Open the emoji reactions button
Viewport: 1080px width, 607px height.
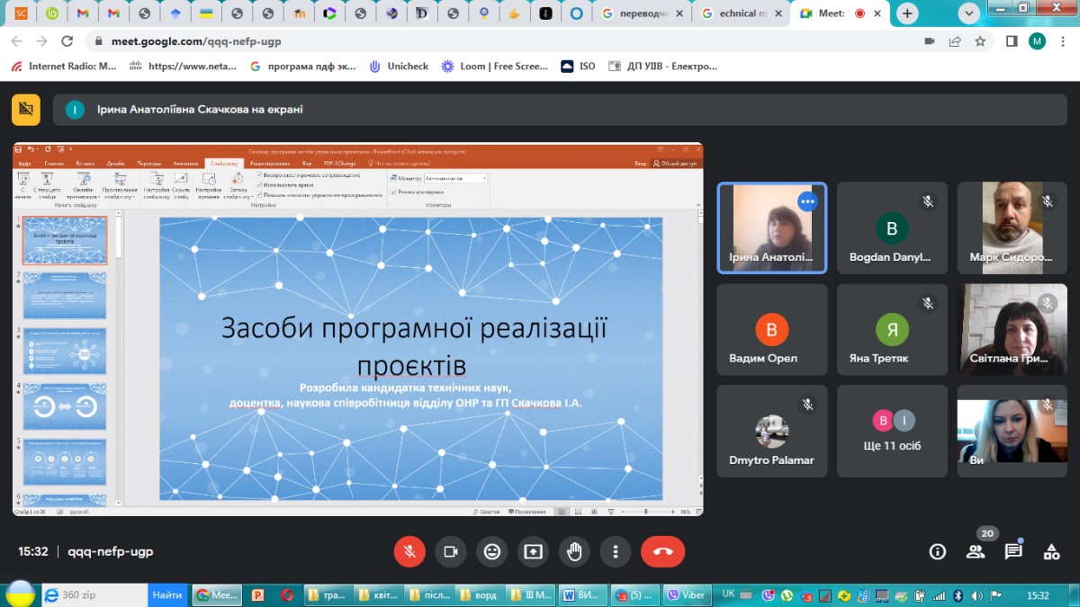pos(491,551)
